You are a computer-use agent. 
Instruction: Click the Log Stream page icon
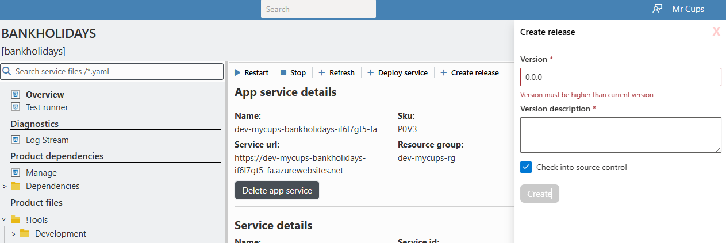(16, 140)
